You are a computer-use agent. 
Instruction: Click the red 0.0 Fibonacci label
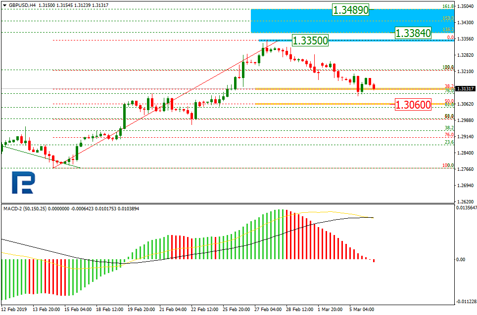pos(450,38)
